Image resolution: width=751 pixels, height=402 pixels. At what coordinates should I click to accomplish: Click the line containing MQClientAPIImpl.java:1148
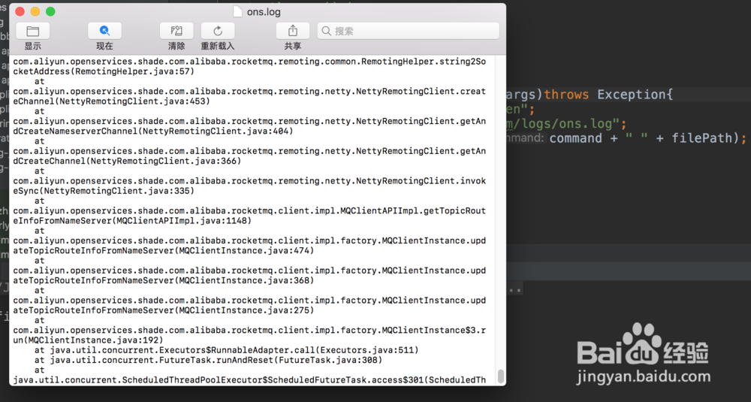point(132,221)
